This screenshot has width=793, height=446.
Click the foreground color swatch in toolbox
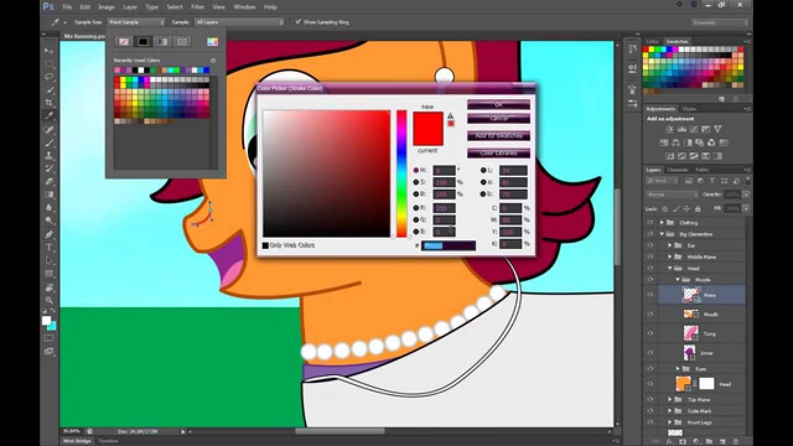click(x=46, y=320)
